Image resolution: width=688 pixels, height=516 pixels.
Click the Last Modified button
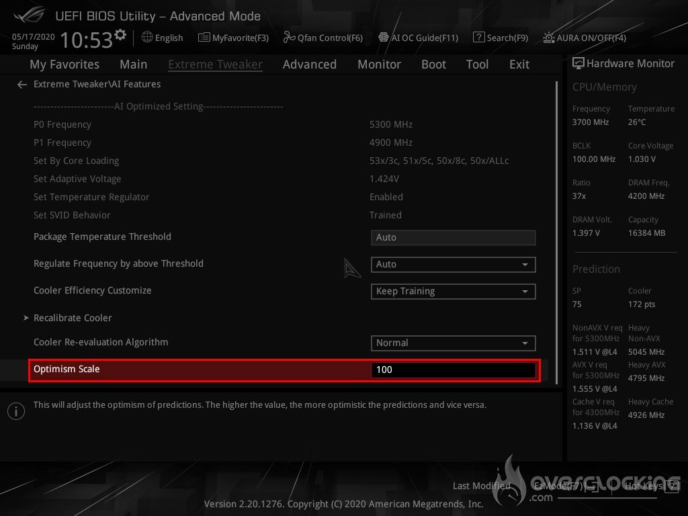coord(481,486)
